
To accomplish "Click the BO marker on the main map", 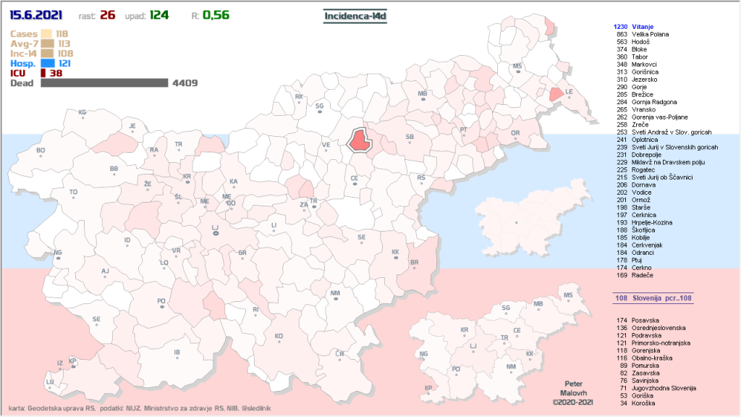I will pos(41,155).
